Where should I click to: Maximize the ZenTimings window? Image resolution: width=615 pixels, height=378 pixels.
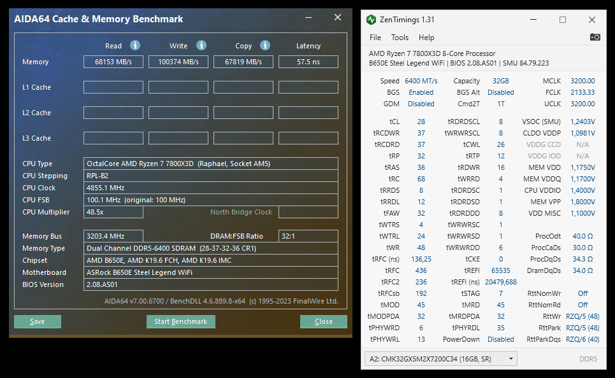pos(563,20)
